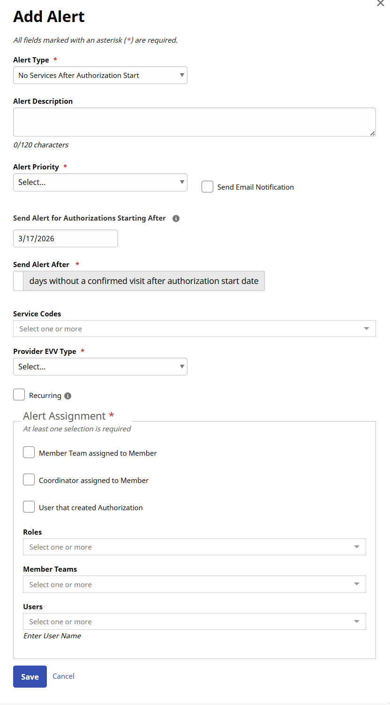Open the Users multi-select field
Image resolution: width=390 pixels, height=705 pixels.
(x=194, y=621)
